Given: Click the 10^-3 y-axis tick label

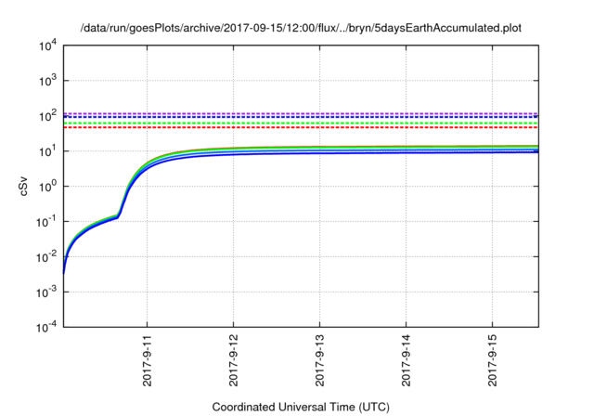Looking at the screenshot, I should (46, 292).
